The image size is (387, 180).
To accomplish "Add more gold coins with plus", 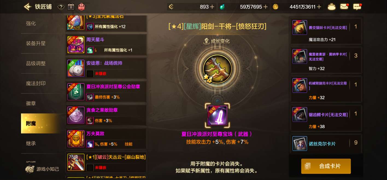I will click(x=319, y=7).
